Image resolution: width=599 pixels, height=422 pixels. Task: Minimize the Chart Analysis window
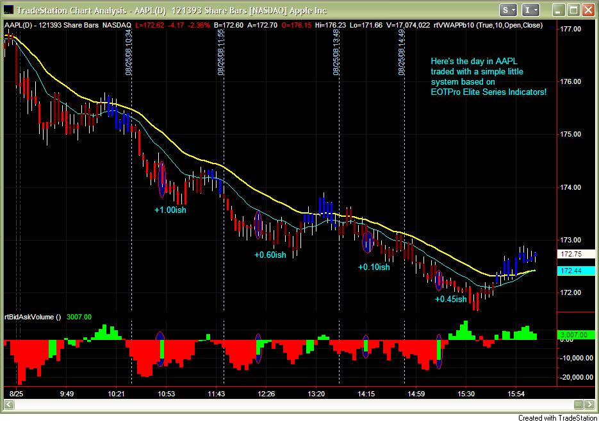point(559,10)
